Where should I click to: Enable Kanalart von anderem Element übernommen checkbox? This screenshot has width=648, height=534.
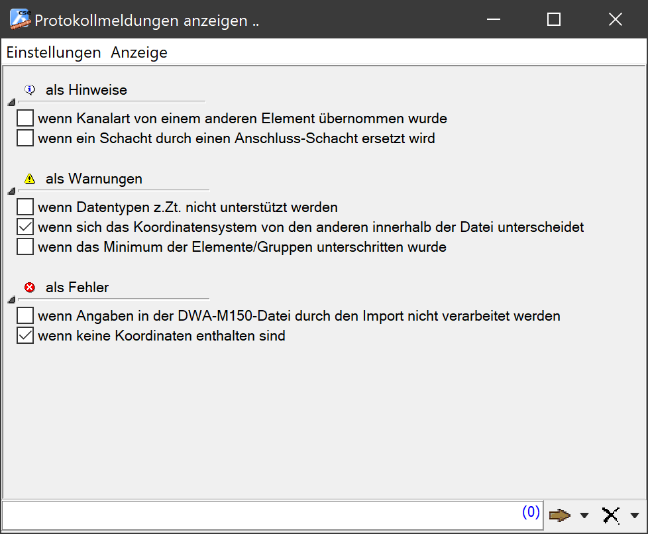[25, 119]
